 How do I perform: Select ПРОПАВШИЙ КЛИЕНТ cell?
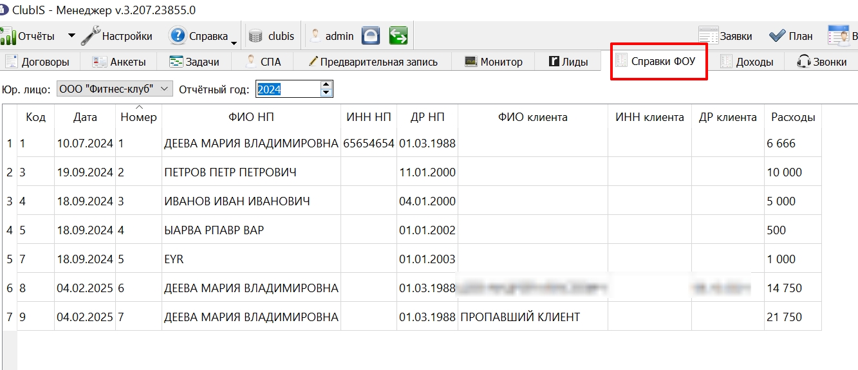pyautogui.click(x=532, y=317)
